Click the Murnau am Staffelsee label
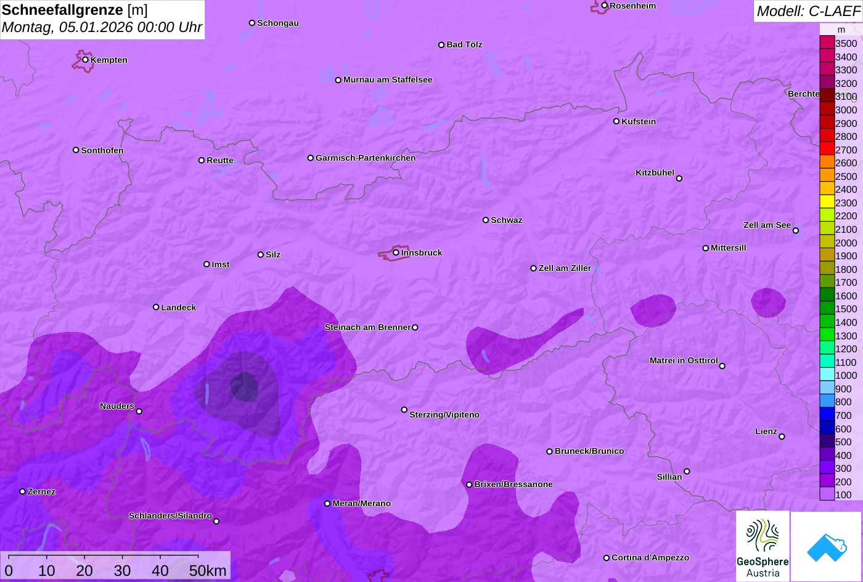The width and height of the screenshot is (863, 582). tap(388, 80)
